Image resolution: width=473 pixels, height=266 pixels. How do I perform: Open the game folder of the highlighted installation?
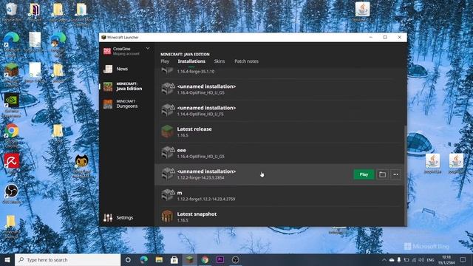coord(382,174)
